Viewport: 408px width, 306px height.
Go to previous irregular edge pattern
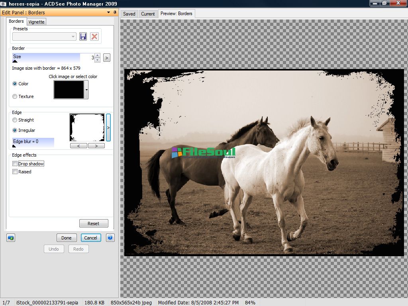(x=79, y=146)
